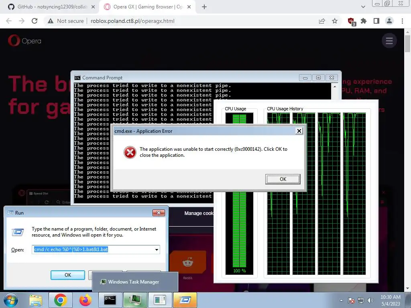
Task: Click the network tray icon
Action: pos(361,300)
